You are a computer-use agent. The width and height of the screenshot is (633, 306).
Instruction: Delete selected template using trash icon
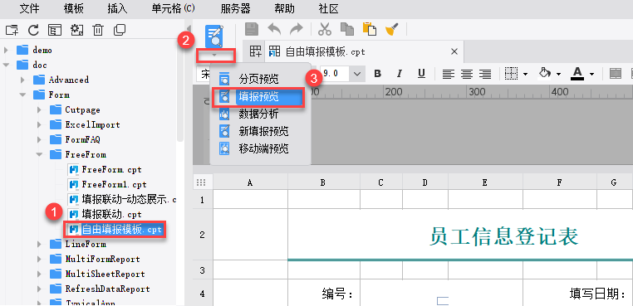tap(98, 29)
